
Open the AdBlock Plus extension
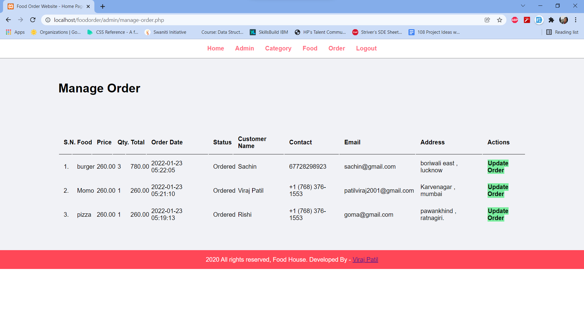coord(515,20)
